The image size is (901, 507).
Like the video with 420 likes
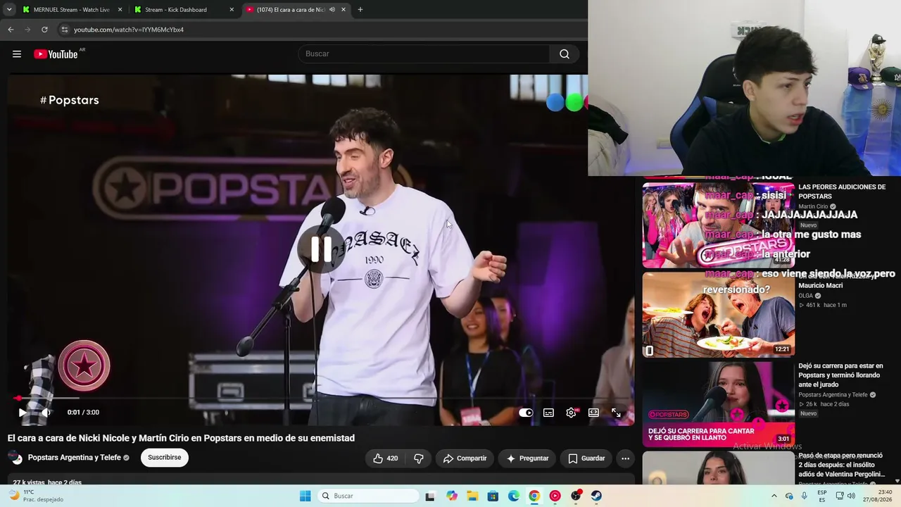385,458
